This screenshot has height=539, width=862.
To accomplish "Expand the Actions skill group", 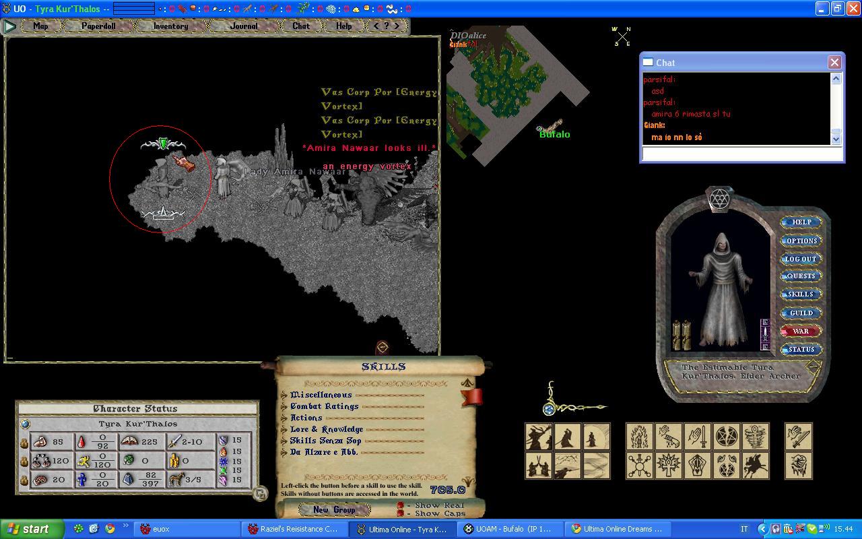I will tap(284, 418).
